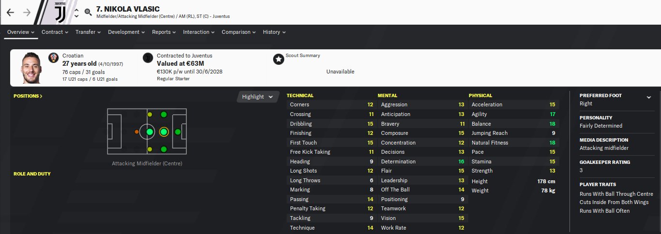The image size is (661, 234).
Task: Go back using the left arrow
Action: tap(10, 13)
